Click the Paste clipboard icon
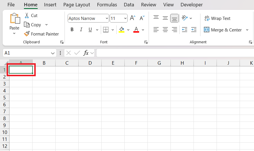 (15, 18)
